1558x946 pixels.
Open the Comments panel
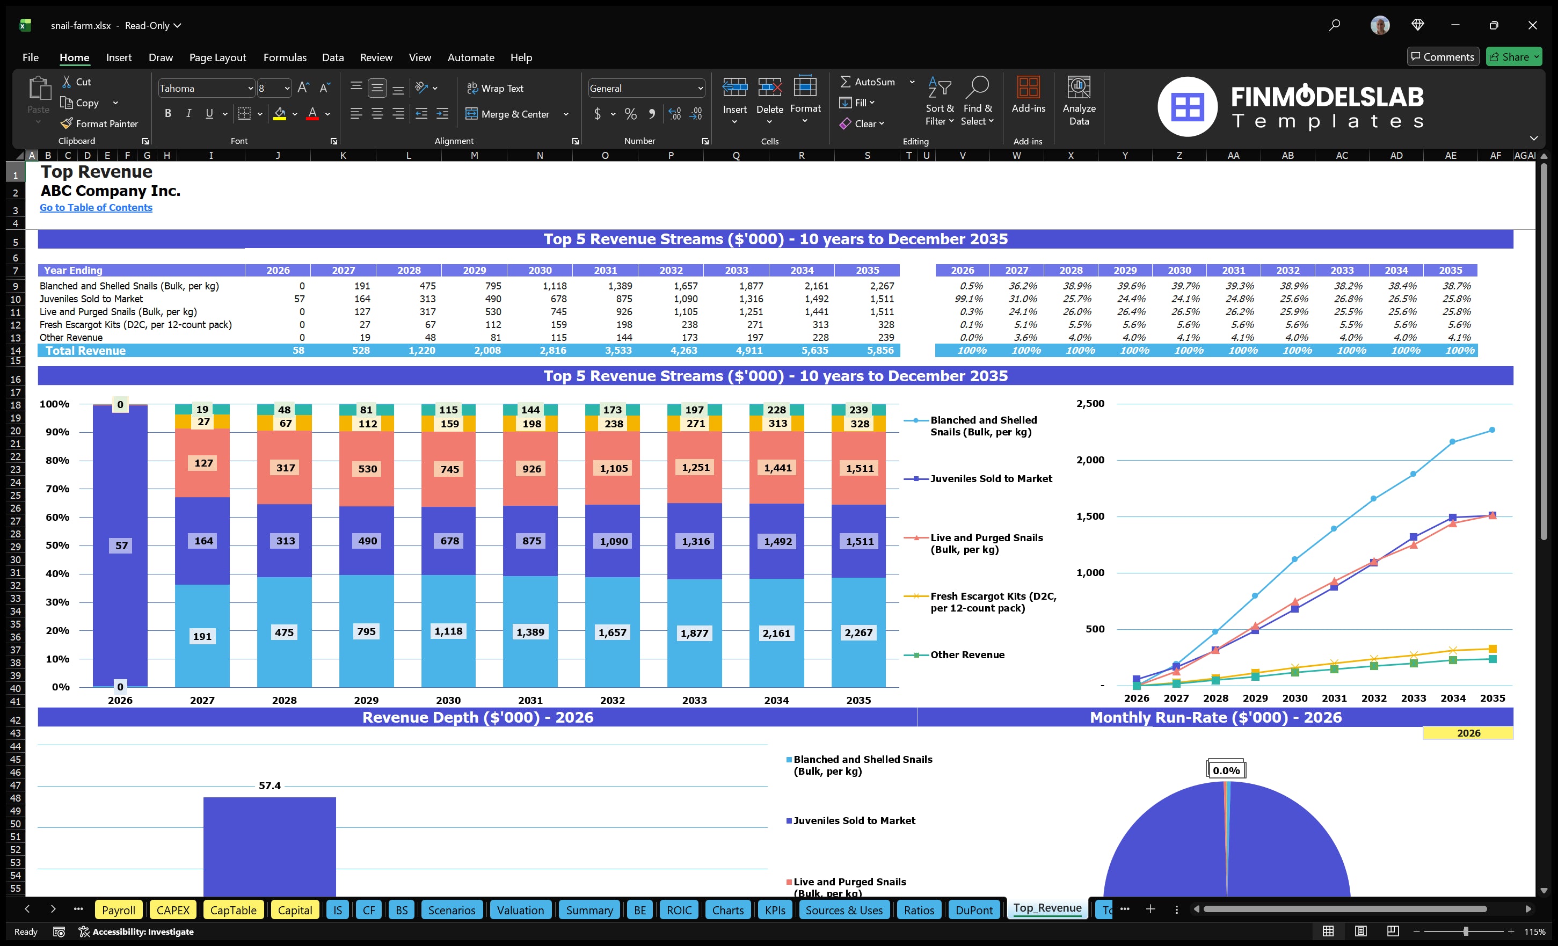point(1443,56)
